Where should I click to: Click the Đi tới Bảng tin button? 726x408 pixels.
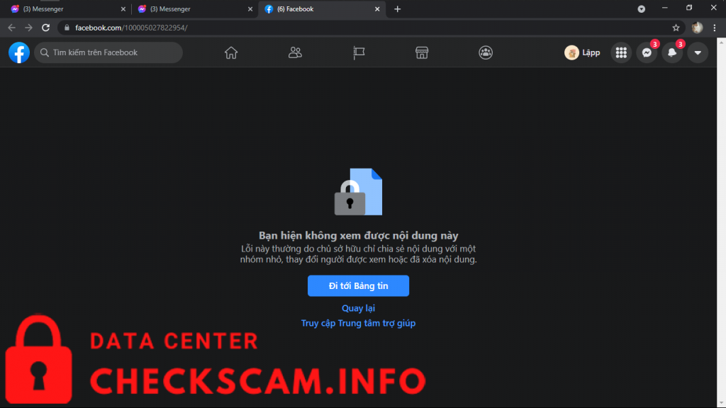point(358,286)
